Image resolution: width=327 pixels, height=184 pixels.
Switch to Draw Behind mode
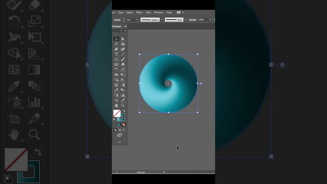tap(119, 130)
